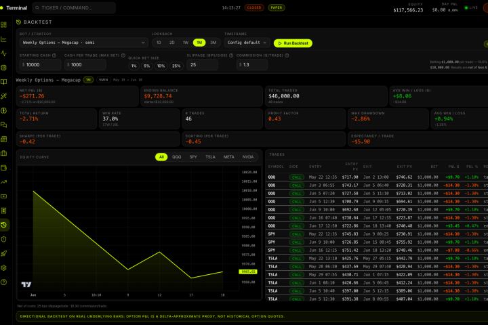Open the chip icon in sidebar
This screenshot has height=325, width=488.
pyautogui.click(x=4, y=68)
